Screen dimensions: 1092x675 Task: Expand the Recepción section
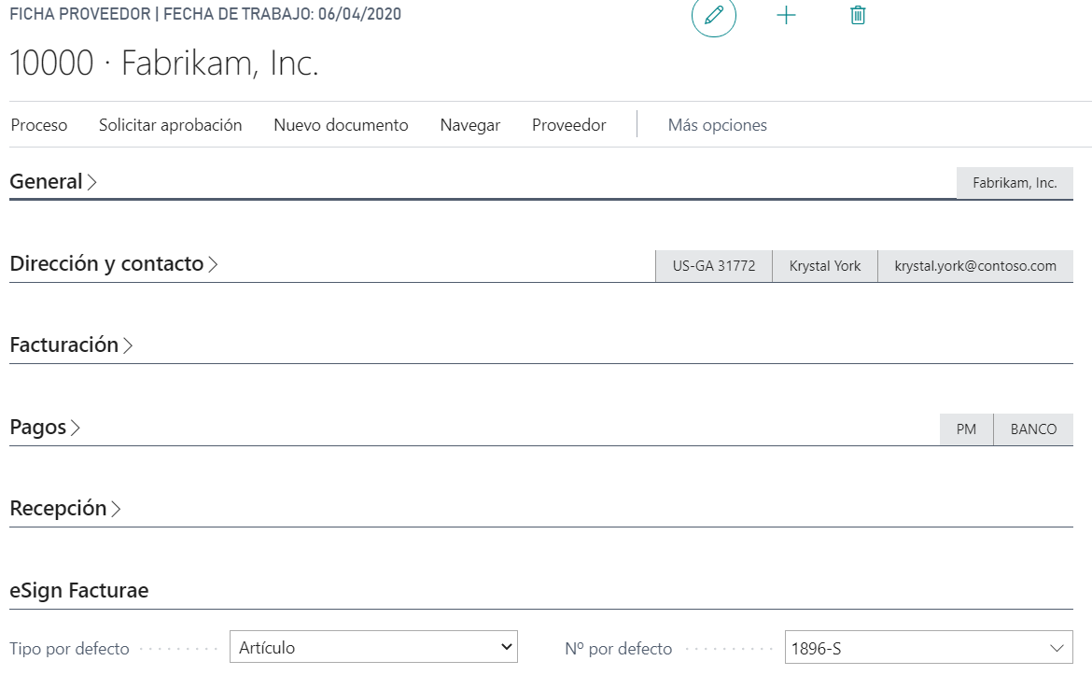click(65, 509)
